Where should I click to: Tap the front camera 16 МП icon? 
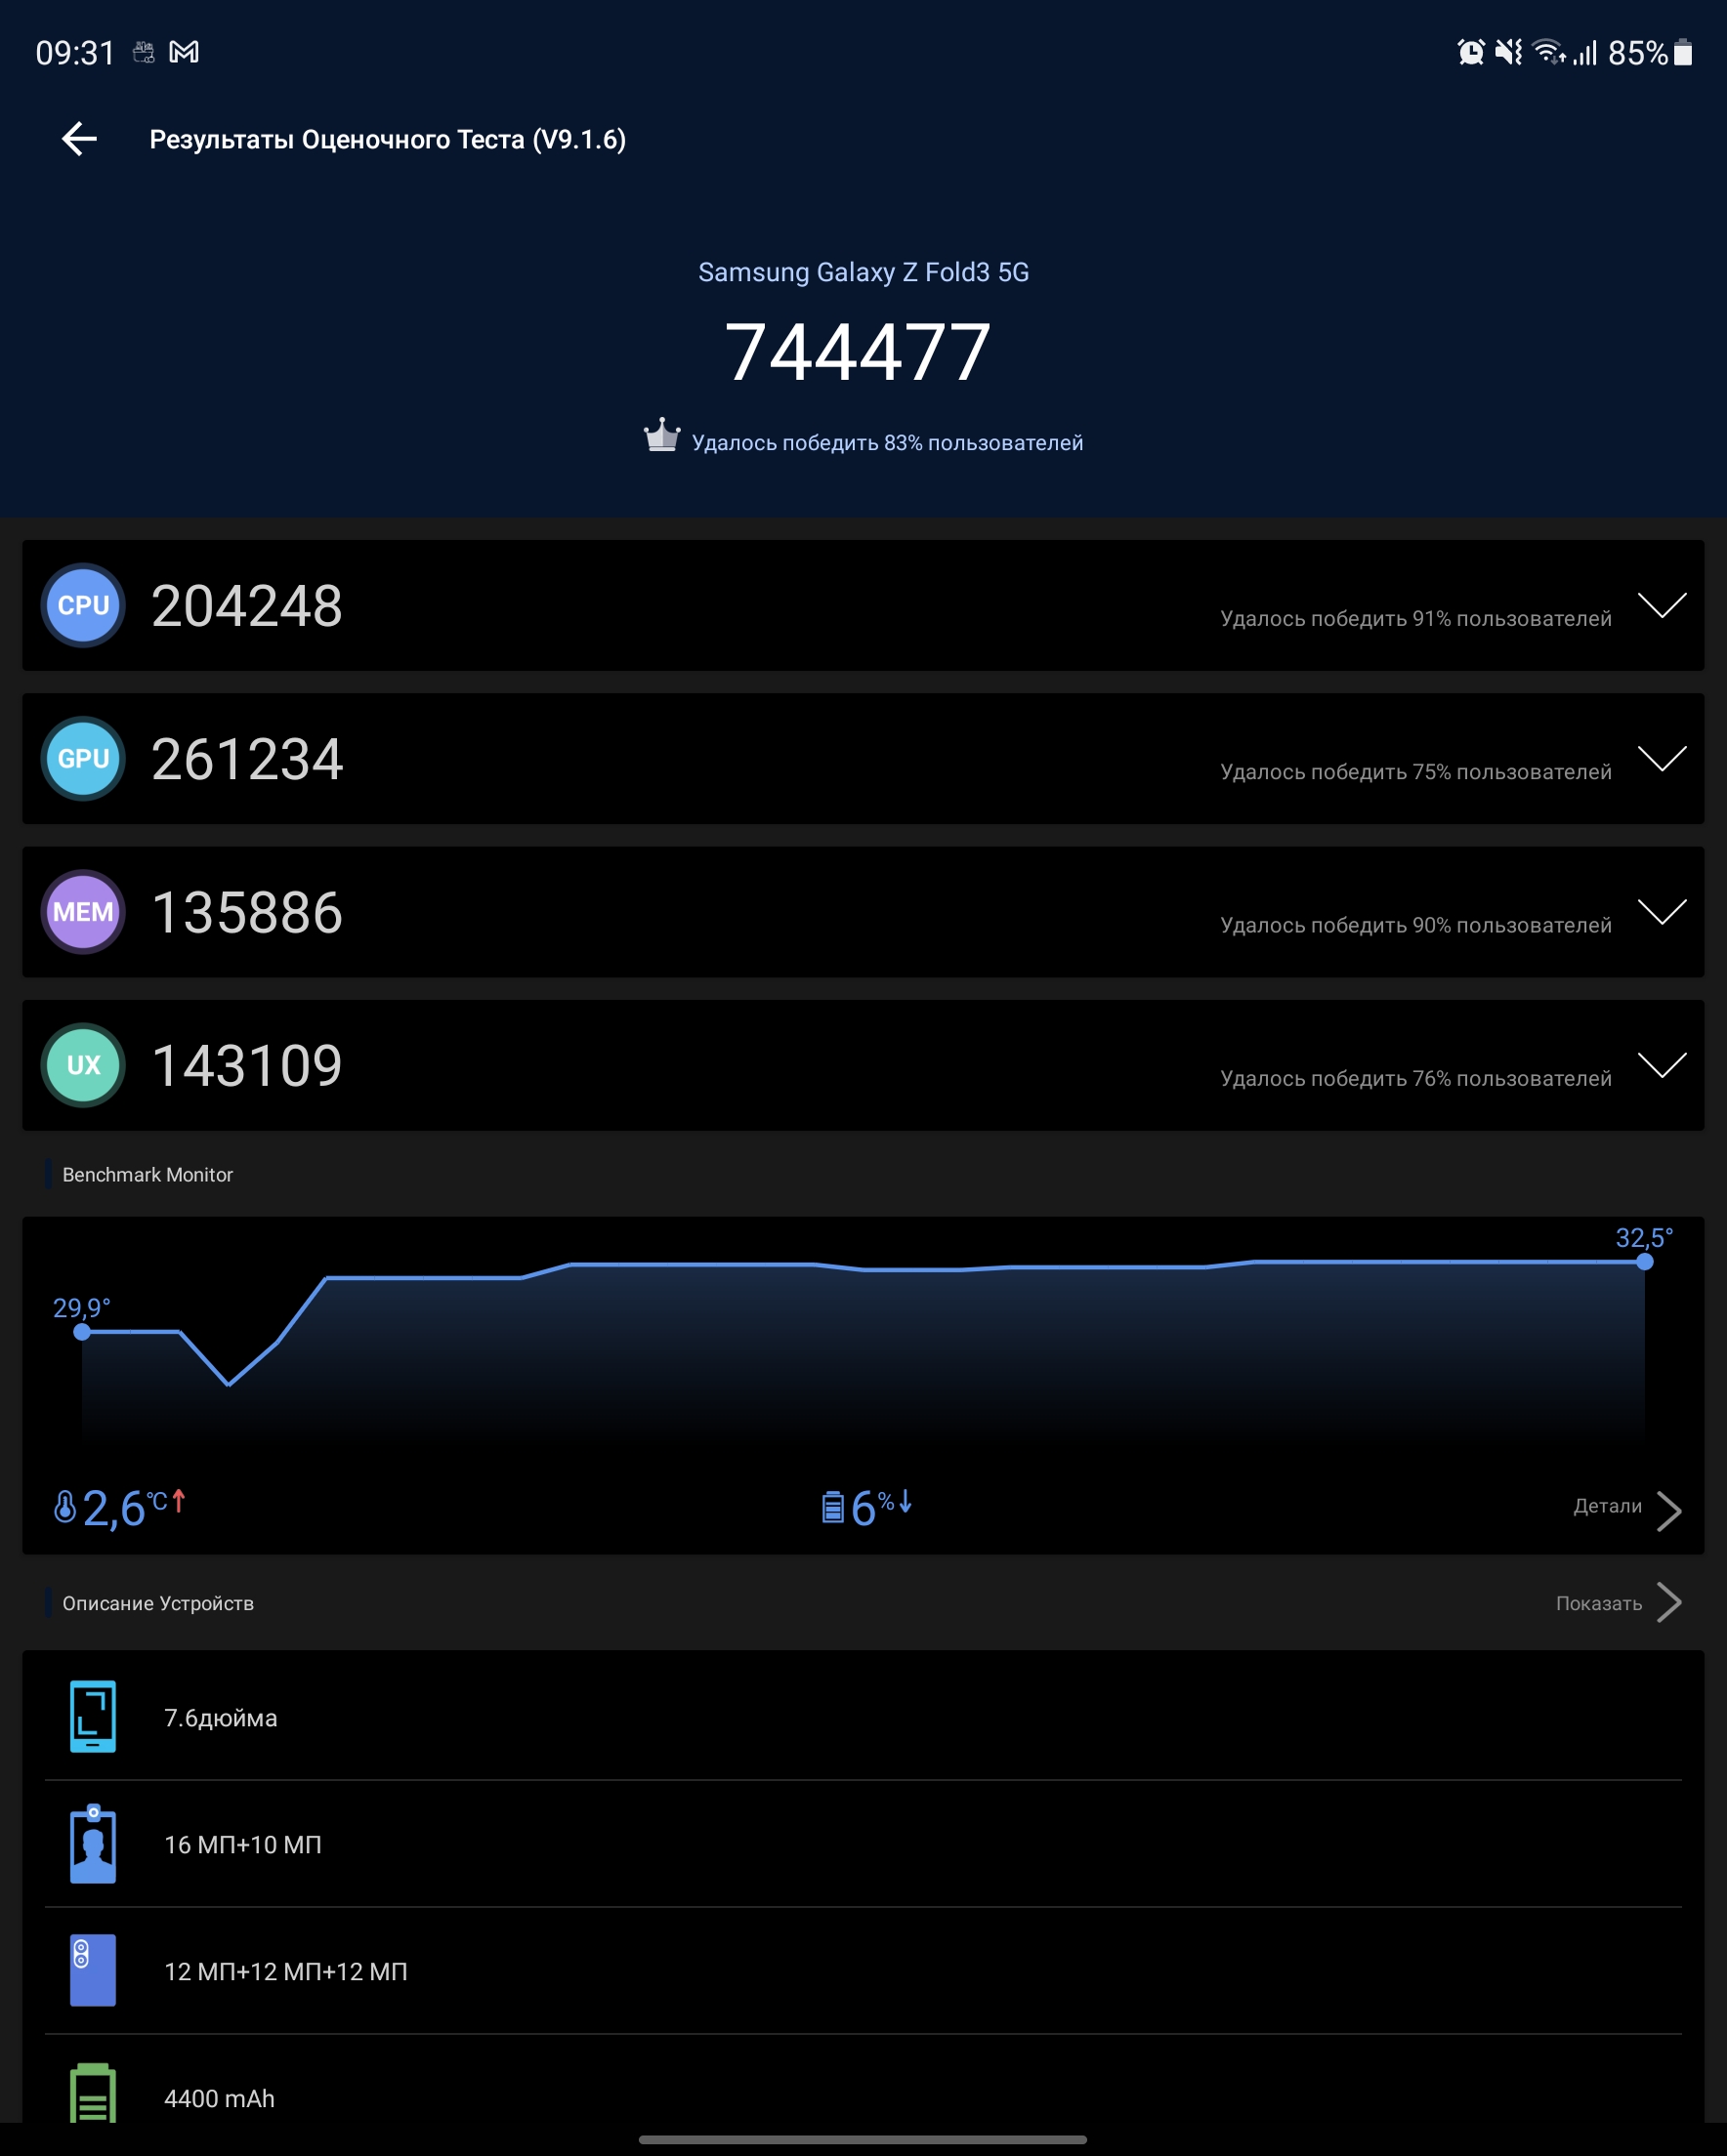point(93,1844)
